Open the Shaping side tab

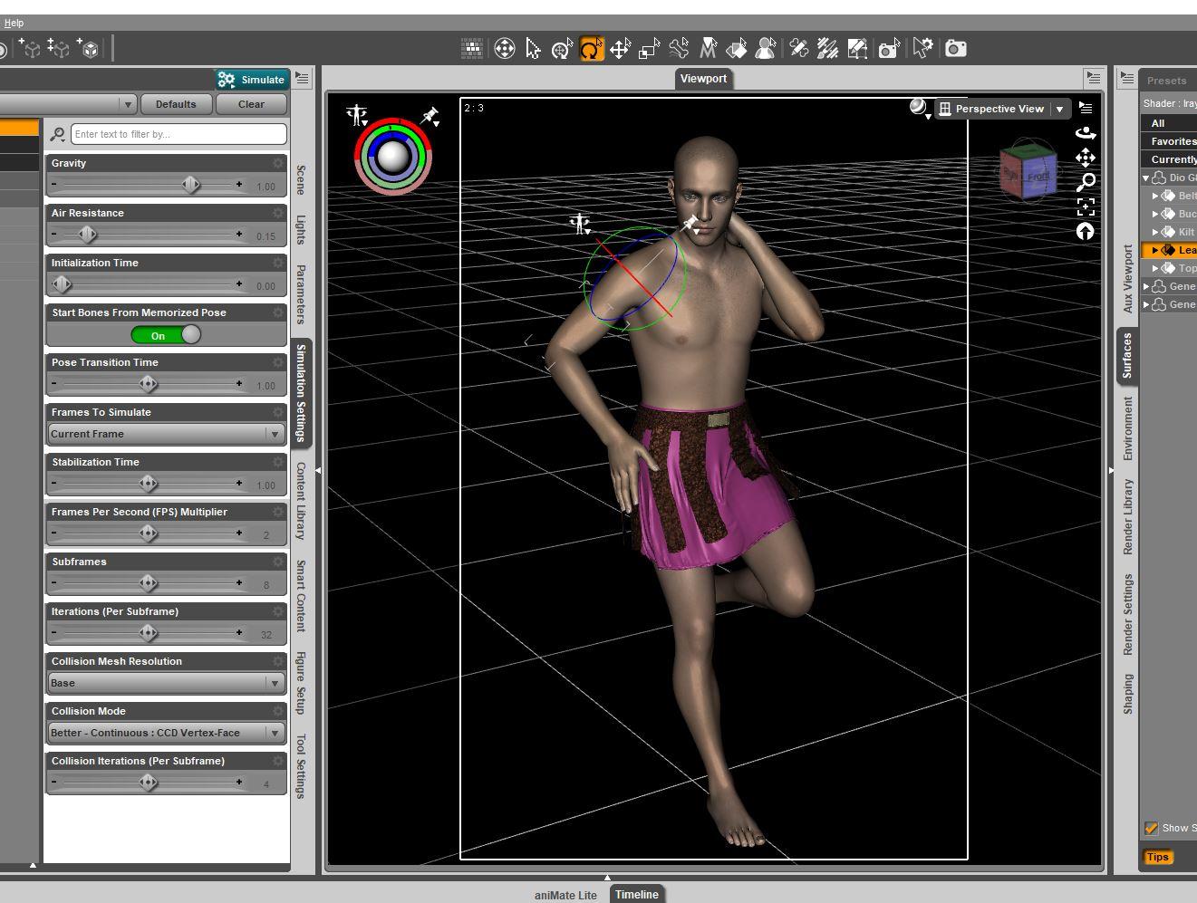point(1128,693)
